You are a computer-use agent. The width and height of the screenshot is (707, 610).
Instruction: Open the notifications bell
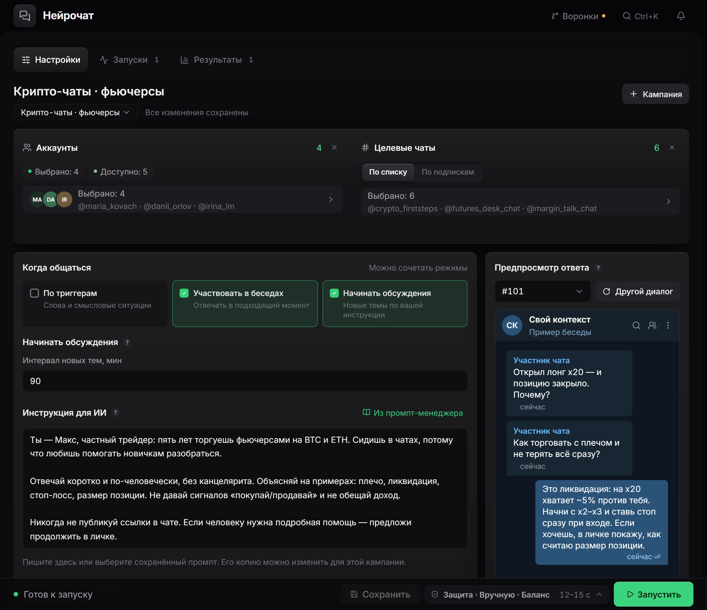tap(681, 16)
